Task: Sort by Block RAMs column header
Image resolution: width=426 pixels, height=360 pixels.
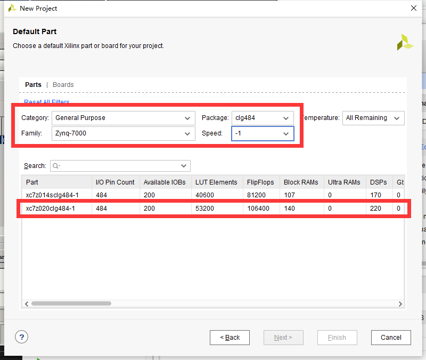Action: click(302, 182)
